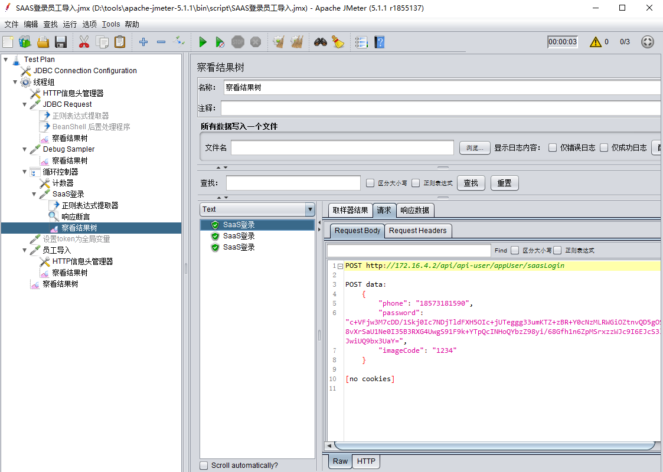663x472 pixels.
Task: Toggle 正则表达式 beside Find field
Action: click(557, 250)
